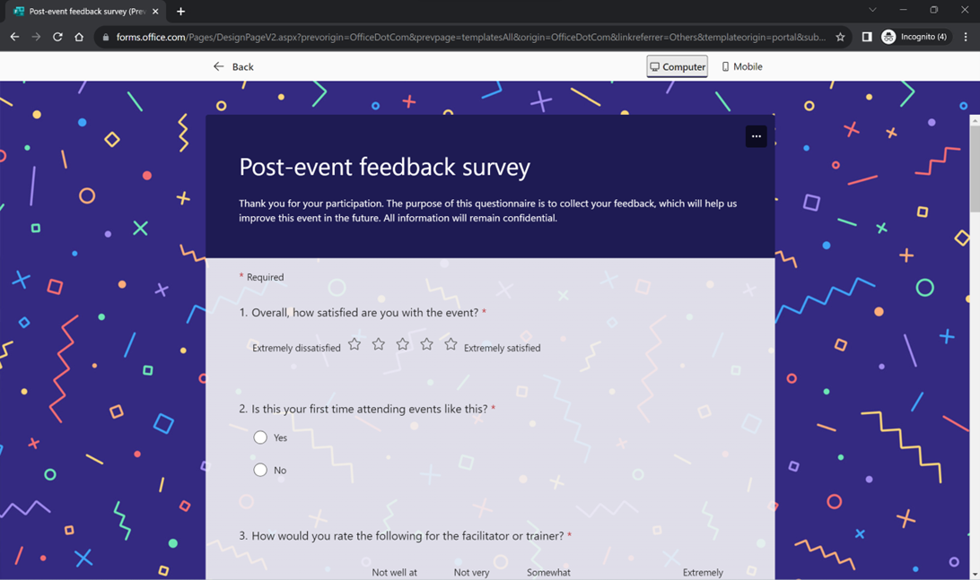This screenshot has width=980, height=580.
Task: Click the browser forward navigation arrow
Action: coord(35,37)
